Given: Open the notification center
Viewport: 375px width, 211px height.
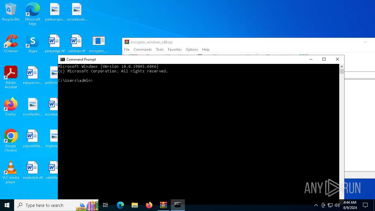Looking at the screenshot, I should pyautogui.click(x=365, y=205).
